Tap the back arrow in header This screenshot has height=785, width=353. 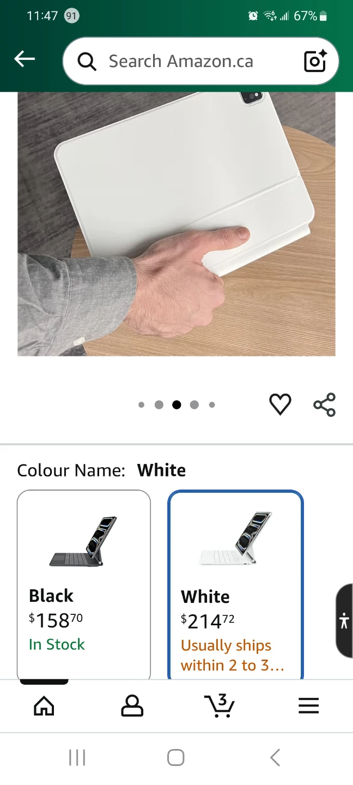tap(25, 59)
